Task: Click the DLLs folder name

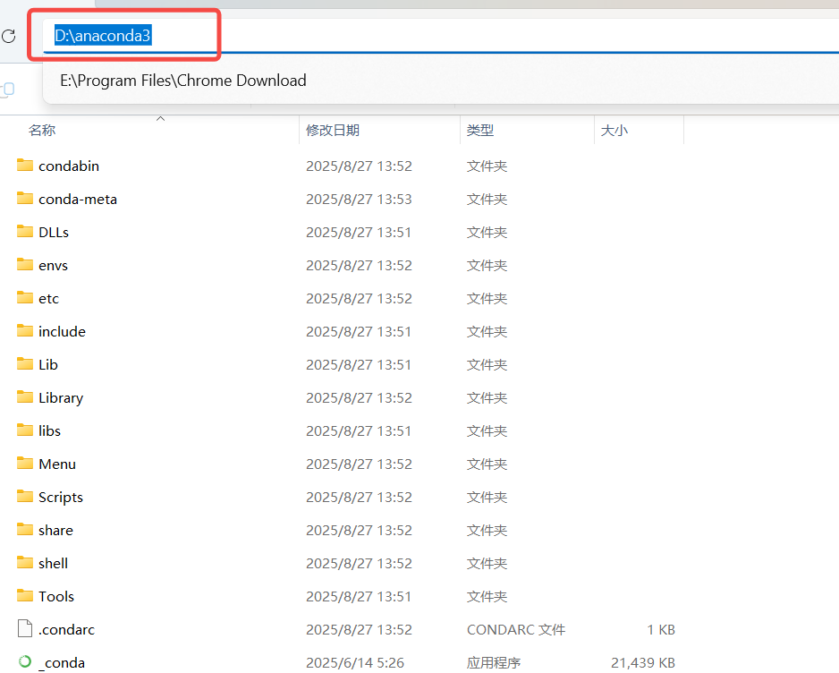Action: pos(54,233)
